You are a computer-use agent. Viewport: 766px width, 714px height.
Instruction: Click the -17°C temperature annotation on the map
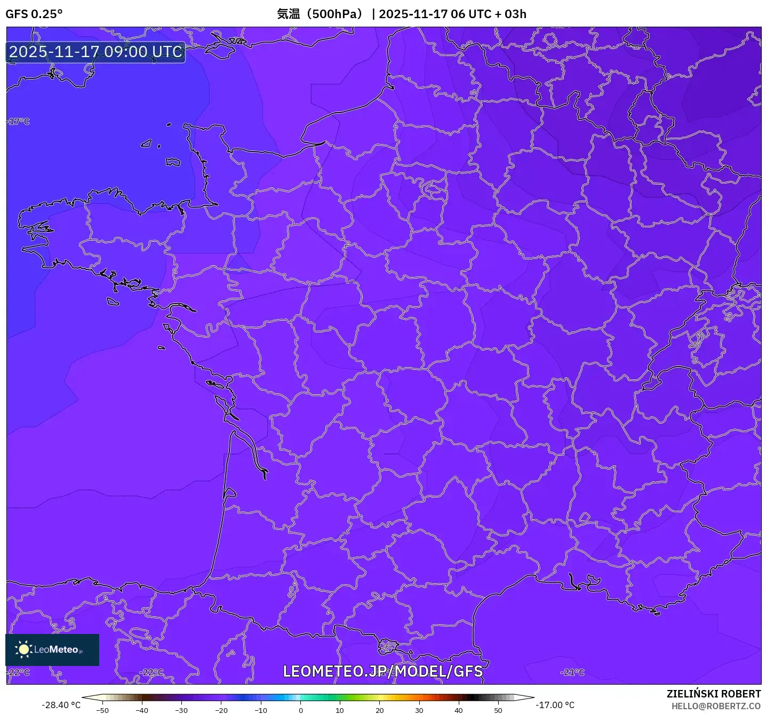click(18, 122)
